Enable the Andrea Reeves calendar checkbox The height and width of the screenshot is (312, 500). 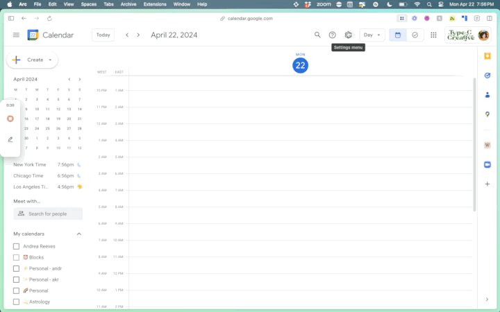click(x=17, y=246)
